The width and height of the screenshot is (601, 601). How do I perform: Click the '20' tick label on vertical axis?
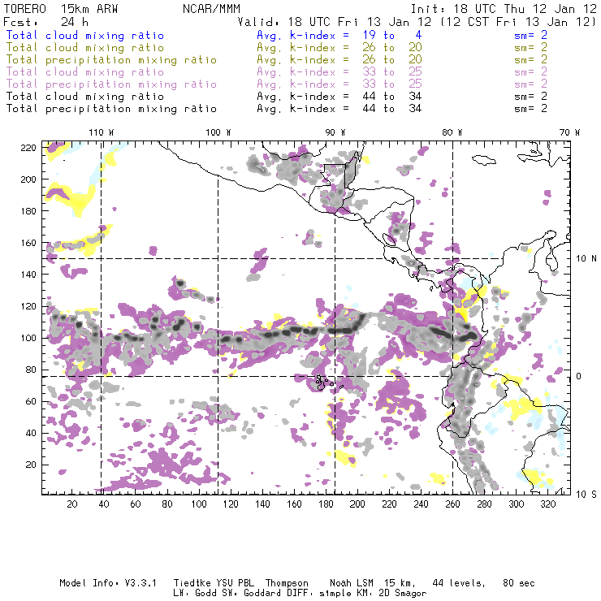coord(31,465)
